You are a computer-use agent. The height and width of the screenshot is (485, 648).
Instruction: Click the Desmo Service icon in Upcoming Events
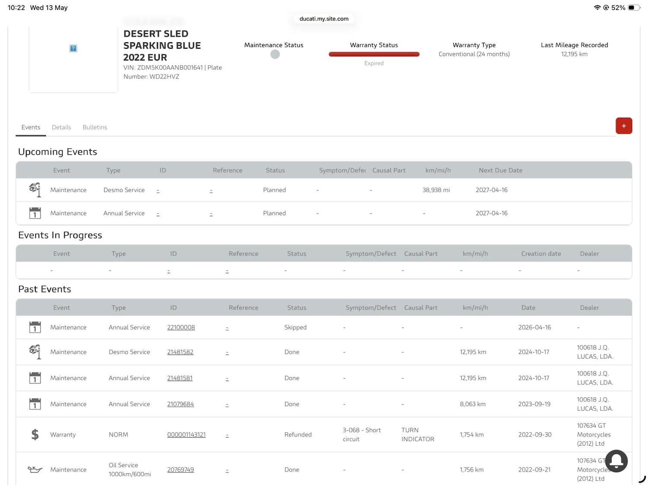pyautogui.click(x=35, y=190)
